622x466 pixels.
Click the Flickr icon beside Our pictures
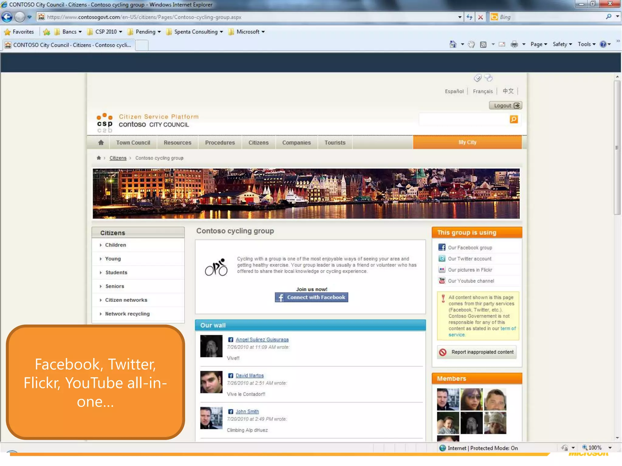pos(442,269)
